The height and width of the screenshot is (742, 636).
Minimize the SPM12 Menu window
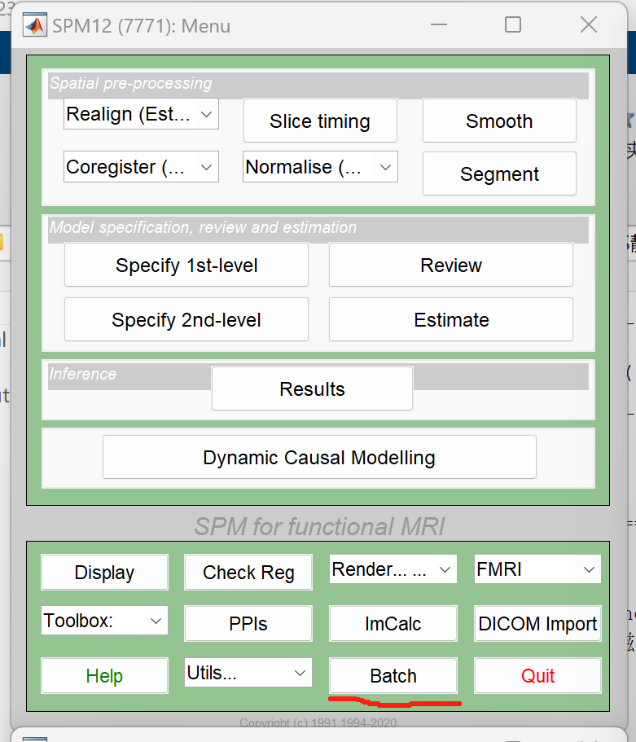tap(439, 24)
